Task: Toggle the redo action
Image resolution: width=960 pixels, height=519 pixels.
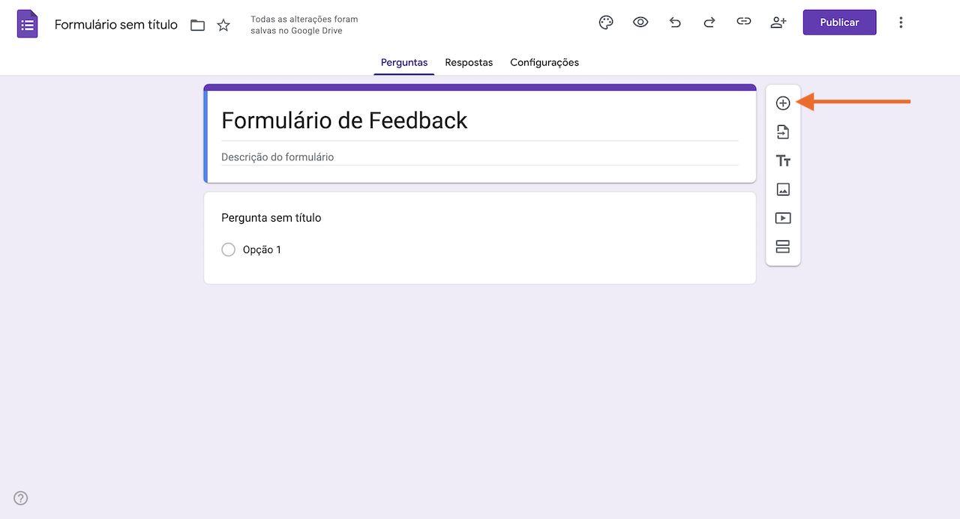Action: (x=709, y=22)
